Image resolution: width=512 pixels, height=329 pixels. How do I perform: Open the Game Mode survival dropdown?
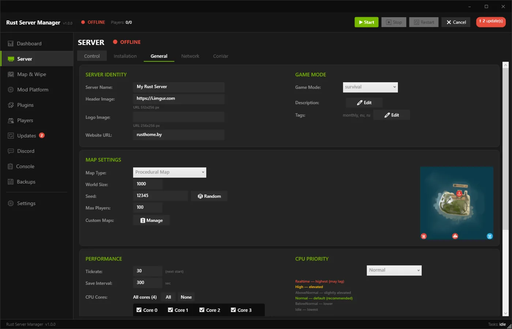tap(370, 87)
